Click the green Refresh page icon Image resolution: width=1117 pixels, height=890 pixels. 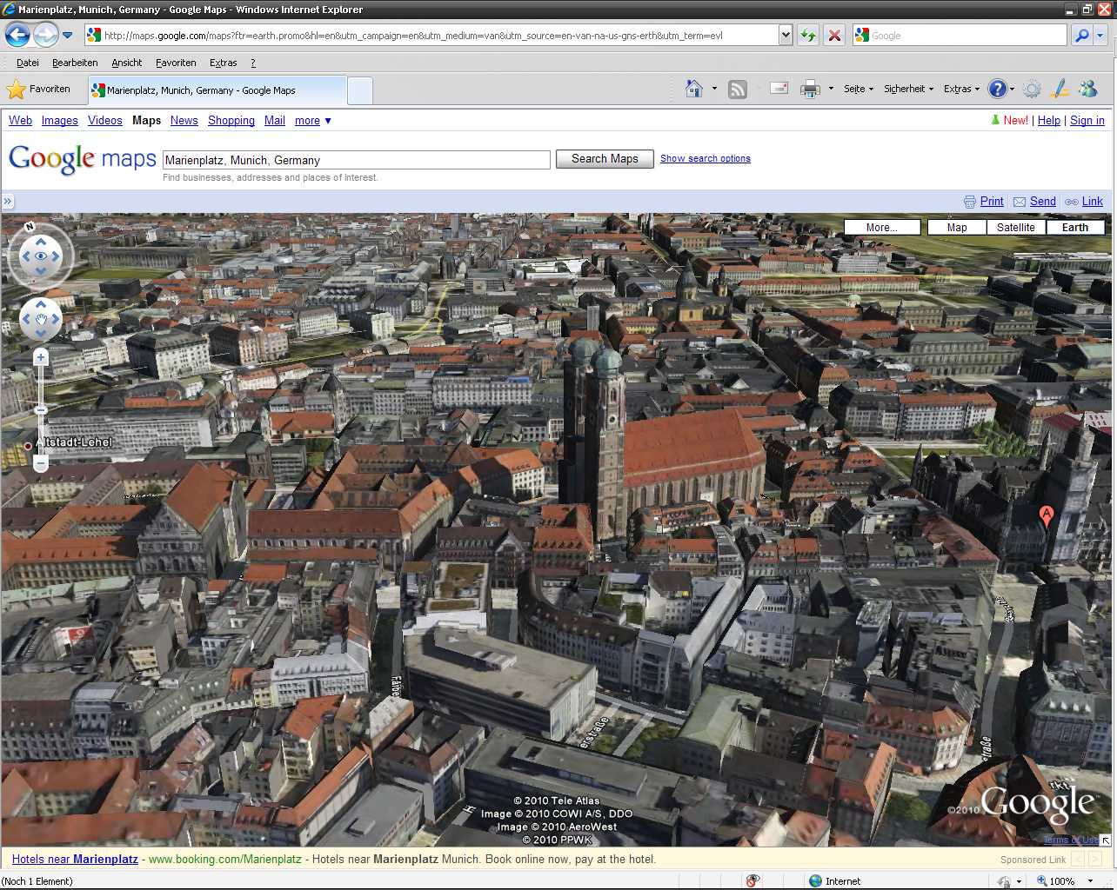(x=808, y=35)
